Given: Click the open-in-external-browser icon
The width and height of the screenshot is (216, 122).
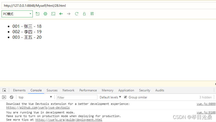Looking at the screenshot, I should [37, 14].
